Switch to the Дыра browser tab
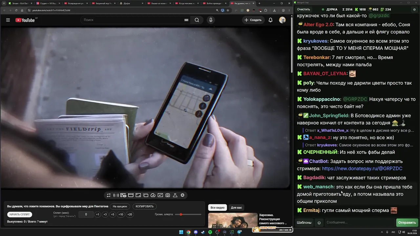Screen dimensions: 420x236 131,3
